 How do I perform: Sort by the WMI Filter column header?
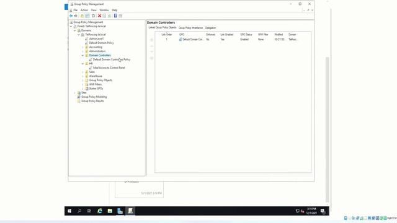pyautogui.click(x=263, y=35)
